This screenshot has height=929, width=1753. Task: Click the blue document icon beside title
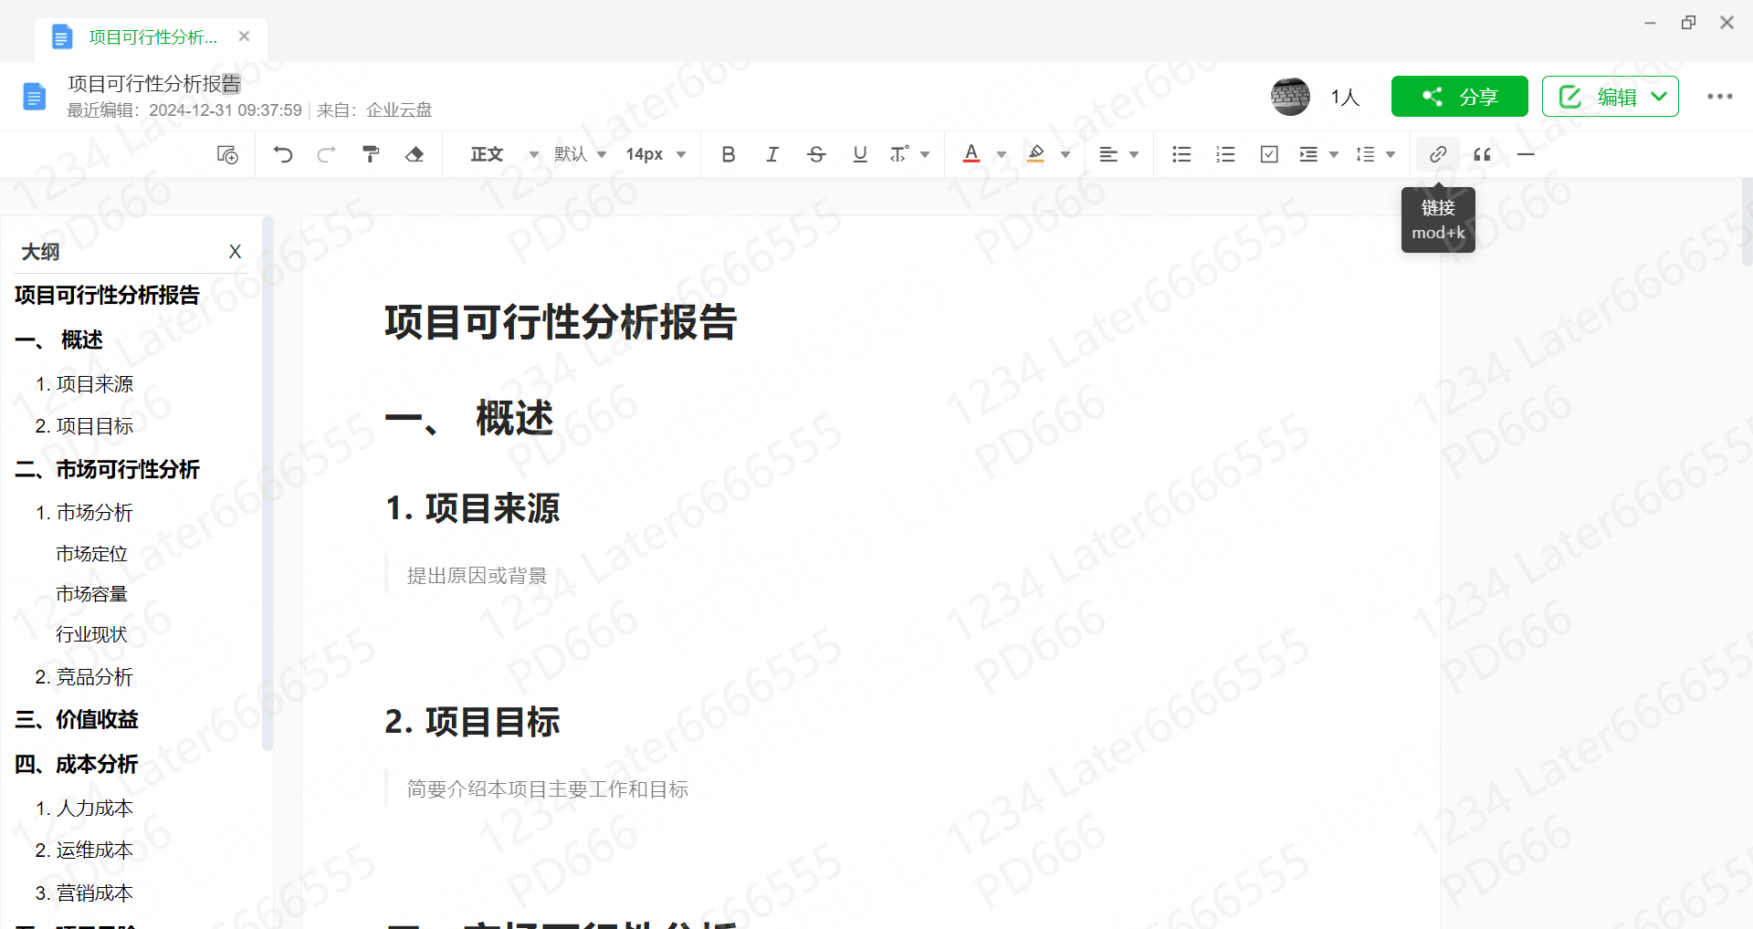(34, 96)
